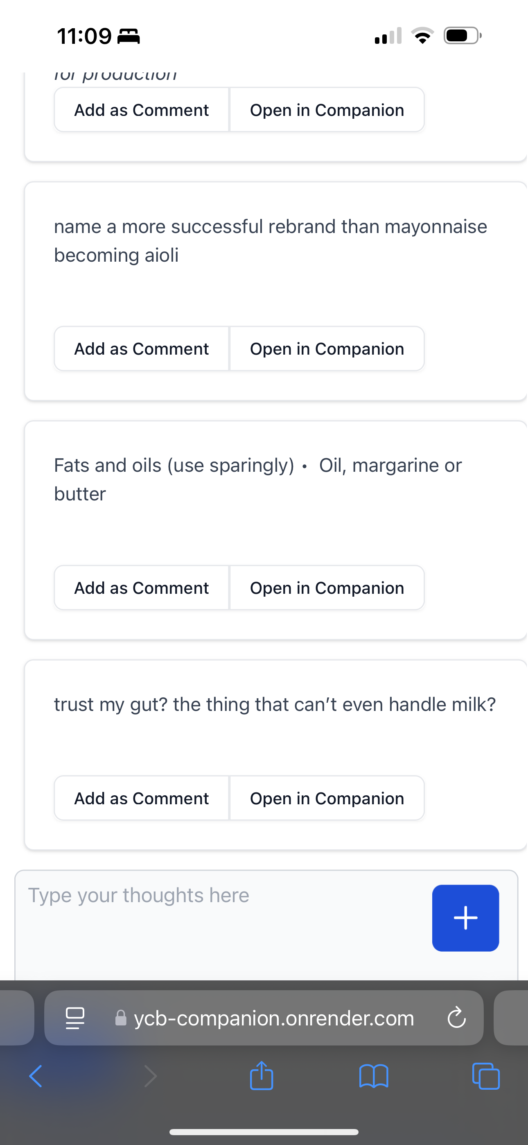Viewport: 528px width, 1145px height.
Task: Tap the battery status icon
Action: [x=463, y=36]
